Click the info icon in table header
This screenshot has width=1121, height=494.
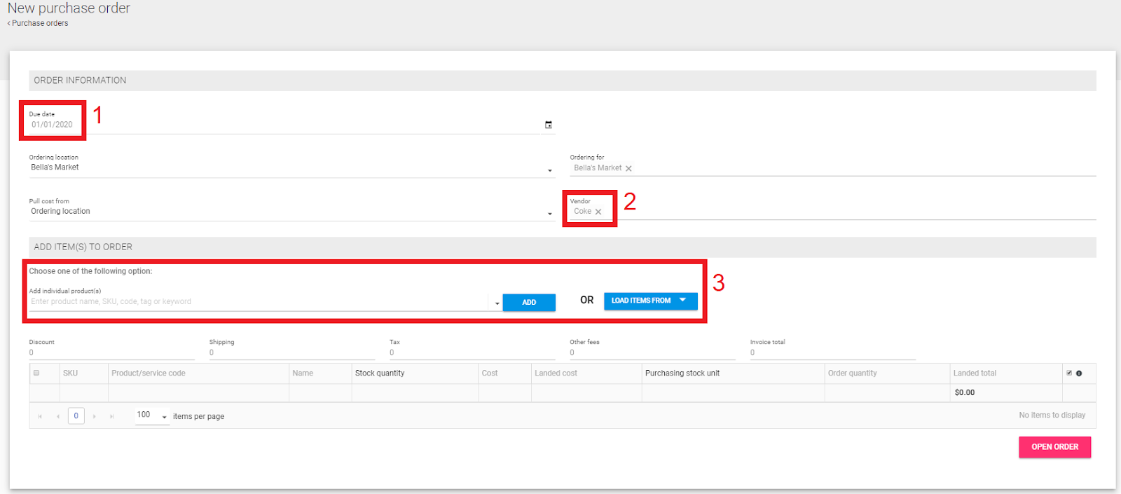click(x=1079, y=373)
